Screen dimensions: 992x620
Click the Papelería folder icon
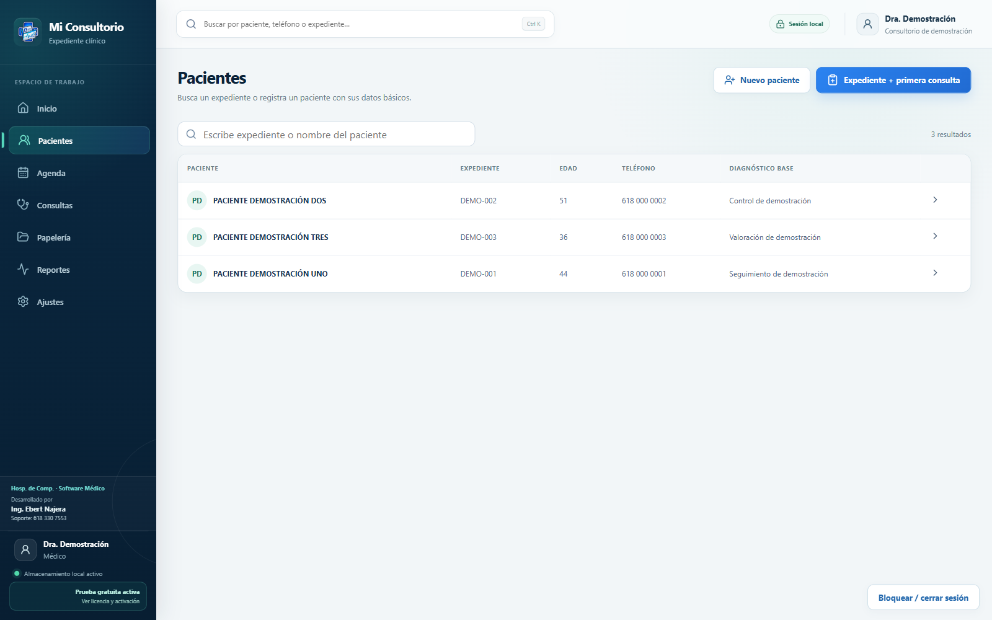click(x=23, y=237)
